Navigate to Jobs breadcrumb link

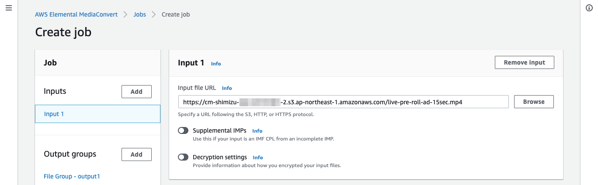pyautogui.click(x=139, y=14)
